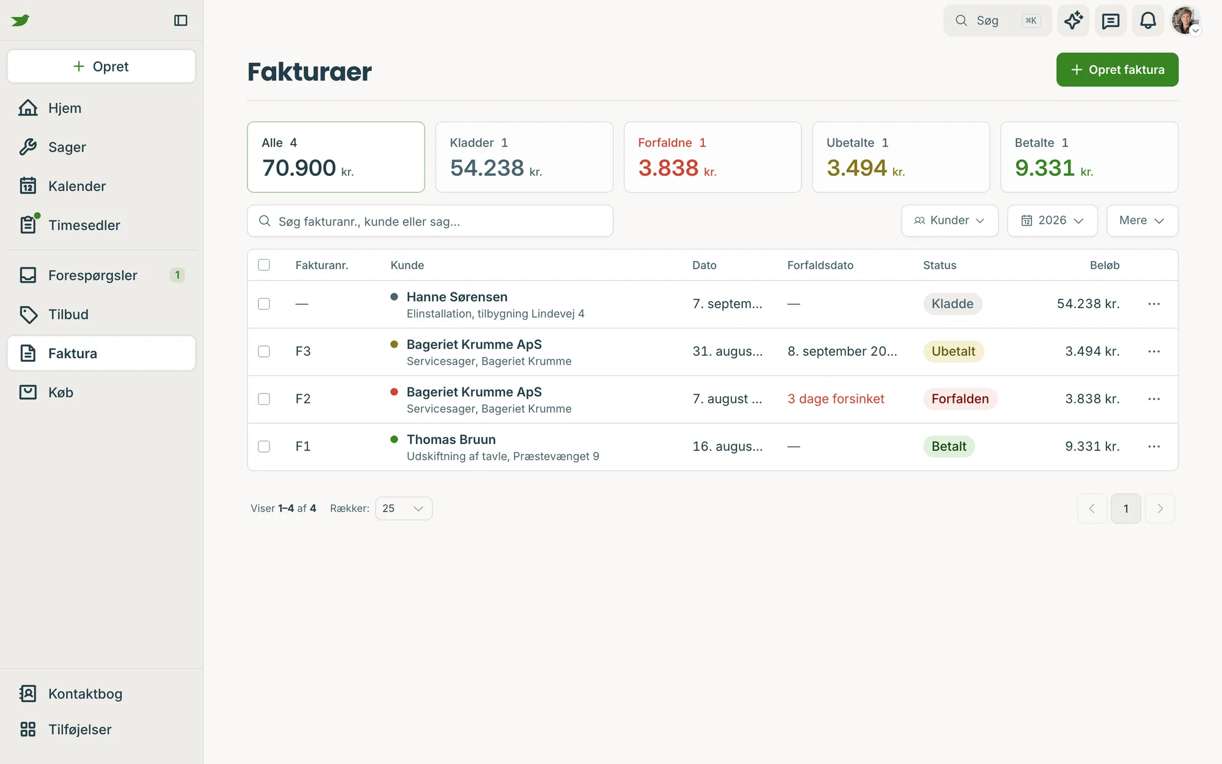
Task: Open the chat messages icon
Action: [x=1110, y=21]
